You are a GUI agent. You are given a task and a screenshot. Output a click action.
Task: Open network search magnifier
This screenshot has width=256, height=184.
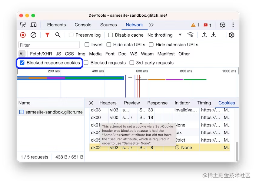58,35
